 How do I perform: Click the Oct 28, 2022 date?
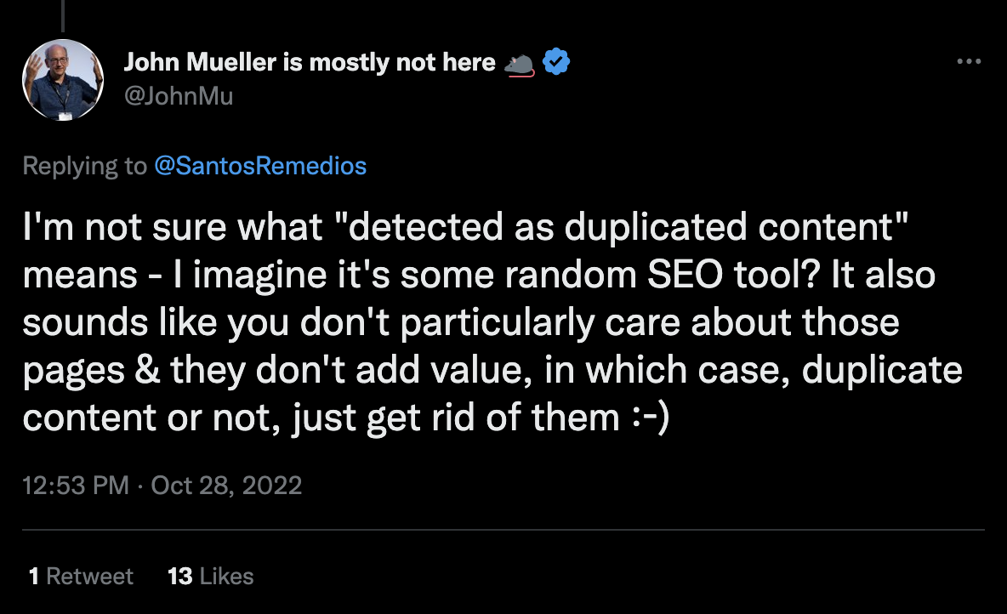[x=226, y=486]
